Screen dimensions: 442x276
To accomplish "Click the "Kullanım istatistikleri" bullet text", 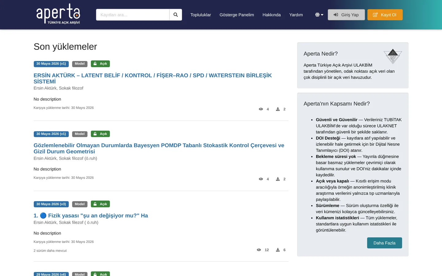I will [x=337, y=218].
